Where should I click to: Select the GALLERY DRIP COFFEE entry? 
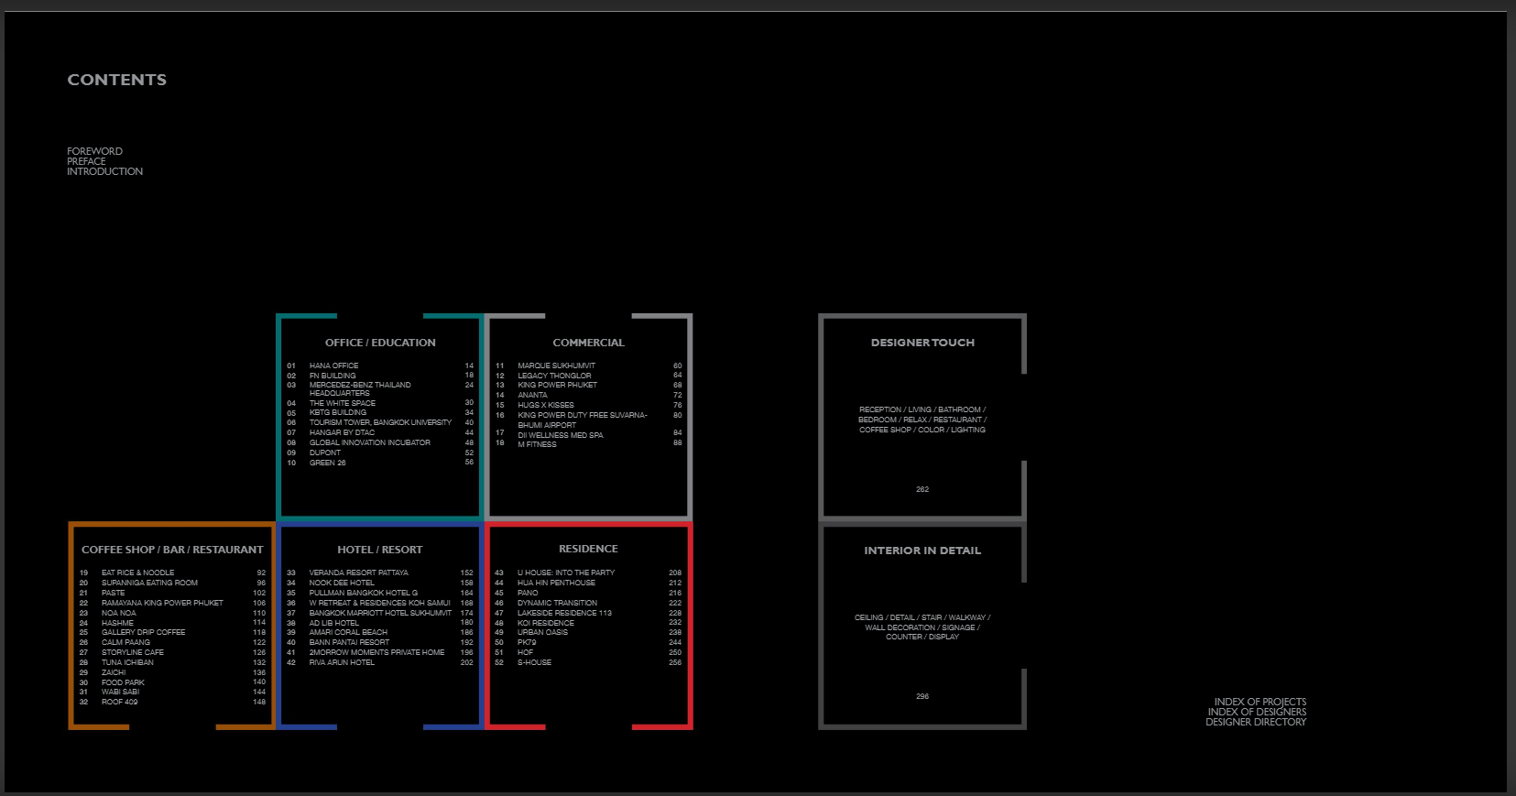143,632
